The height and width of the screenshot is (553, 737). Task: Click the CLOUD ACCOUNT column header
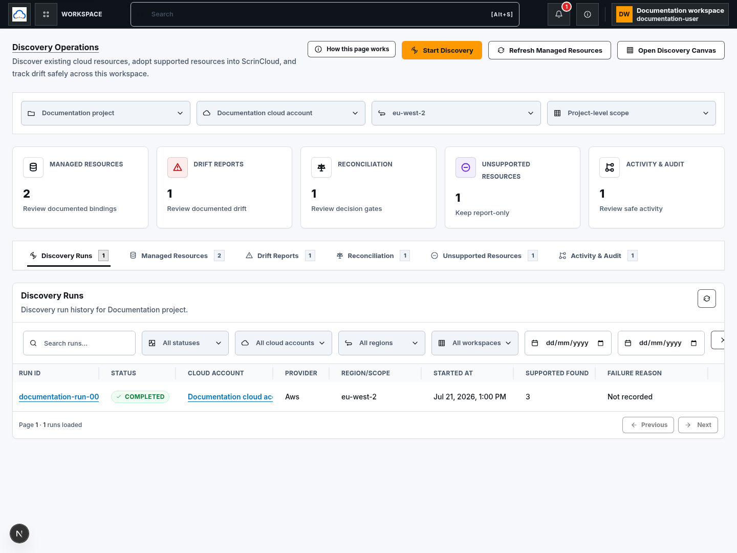pos(216,373)
